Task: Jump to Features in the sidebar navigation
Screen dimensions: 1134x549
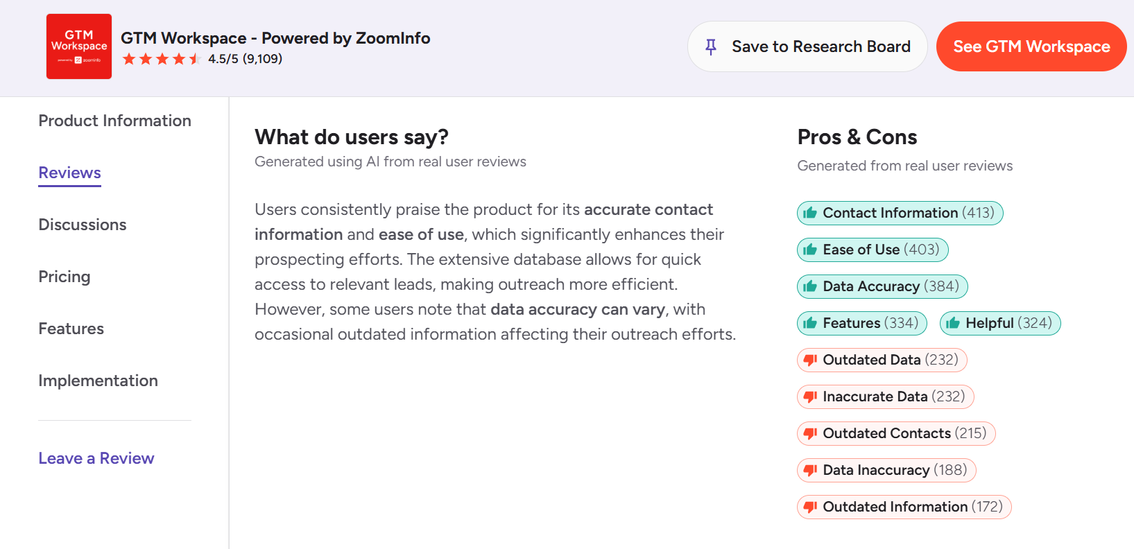Action: (x=71, y=329)
